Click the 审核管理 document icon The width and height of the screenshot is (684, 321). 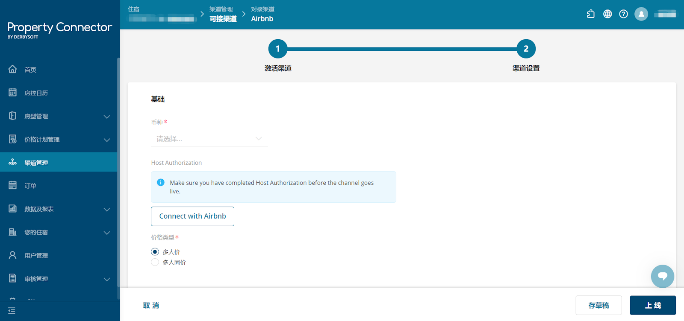[12, 278]
